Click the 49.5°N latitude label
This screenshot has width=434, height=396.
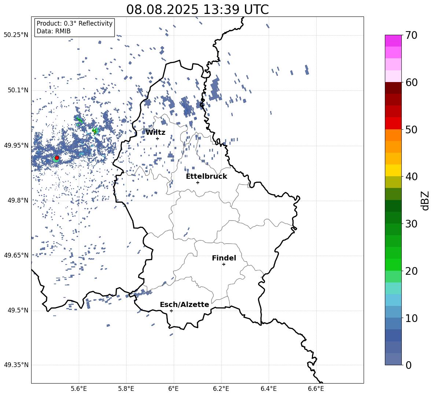coord(18,310)
